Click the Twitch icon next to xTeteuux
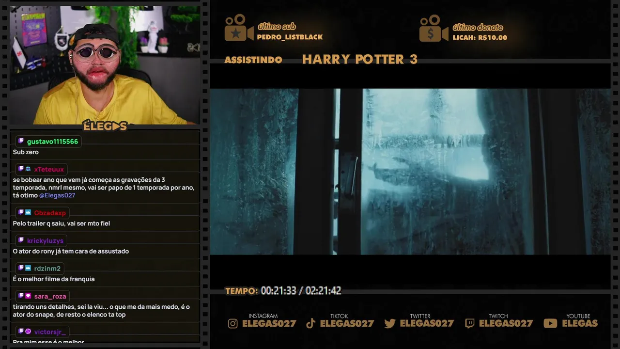This screenshot has height=349, width=620. click(x=21, y=169)
